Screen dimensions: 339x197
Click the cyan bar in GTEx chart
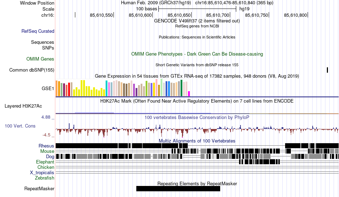pyautogui.click(x=106, y=88)
